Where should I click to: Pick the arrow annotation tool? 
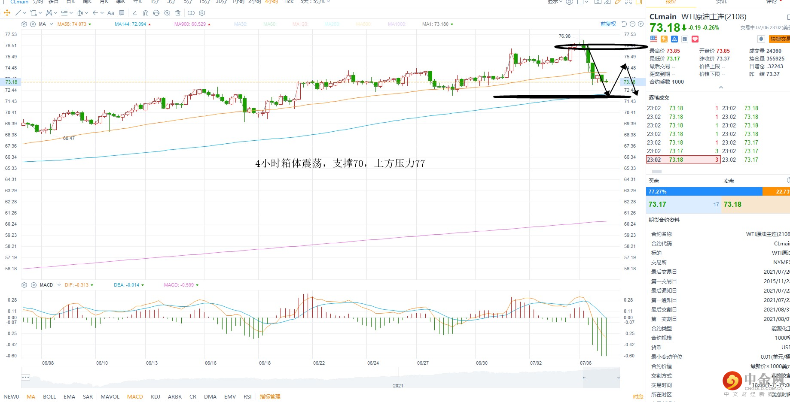(95, 13)
